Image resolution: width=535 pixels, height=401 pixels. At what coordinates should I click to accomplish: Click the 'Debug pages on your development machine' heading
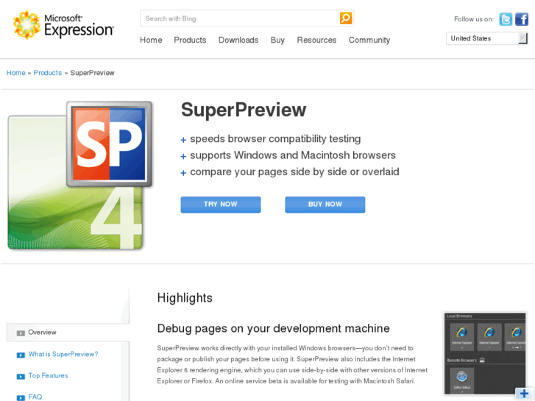[x=273, y=328]
